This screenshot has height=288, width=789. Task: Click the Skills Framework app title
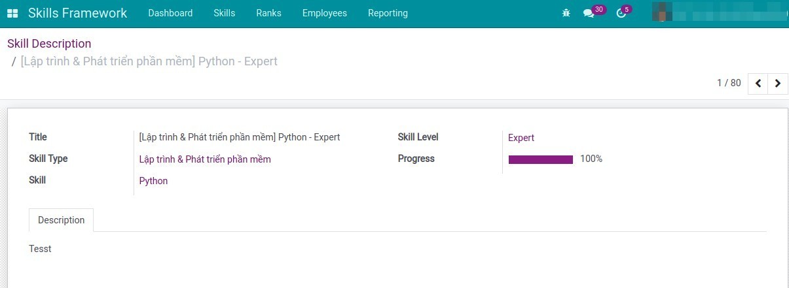pyautogui.click(x=78, y=13)
